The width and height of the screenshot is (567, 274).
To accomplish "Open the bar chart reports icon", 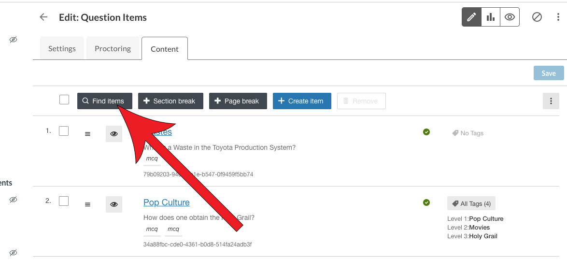I will pos(491,17).
